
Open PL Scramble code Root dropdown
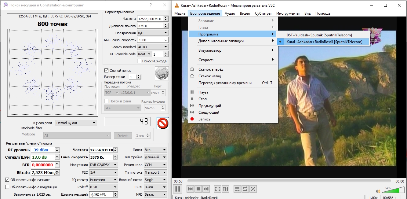144,54
